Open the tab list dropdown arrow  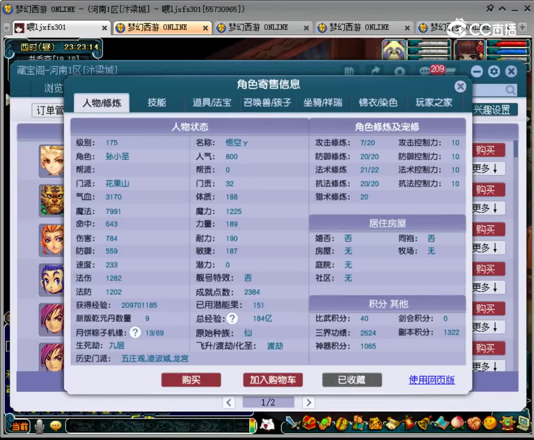tap(6, 28)
